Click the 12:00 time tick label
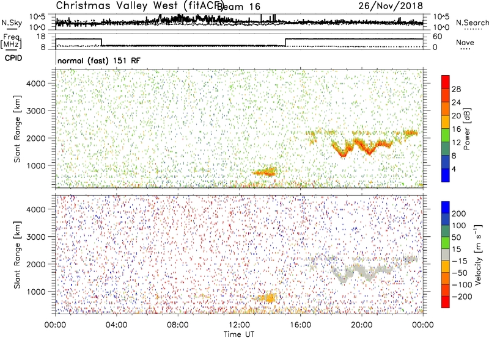489x338 pixels. coord(239,325)
